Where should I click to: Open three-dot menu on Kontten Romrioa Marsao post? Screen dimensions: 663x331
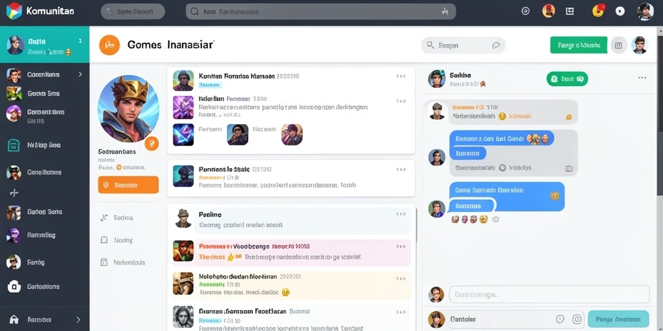(401, 76)
